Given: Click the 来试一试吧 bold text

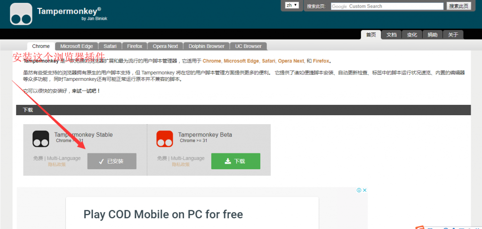Looking at the screenshot, I should click(x=86, y=91).
